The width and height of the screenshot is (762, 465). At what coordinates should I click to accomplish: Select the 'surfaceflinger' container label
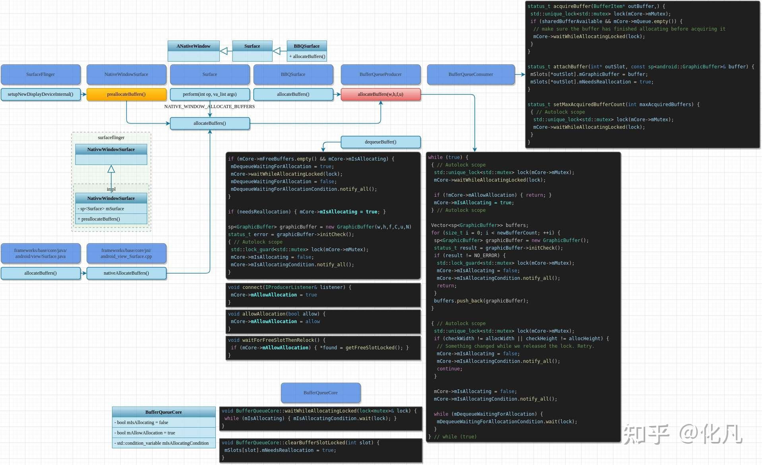[x=111, y=138]
